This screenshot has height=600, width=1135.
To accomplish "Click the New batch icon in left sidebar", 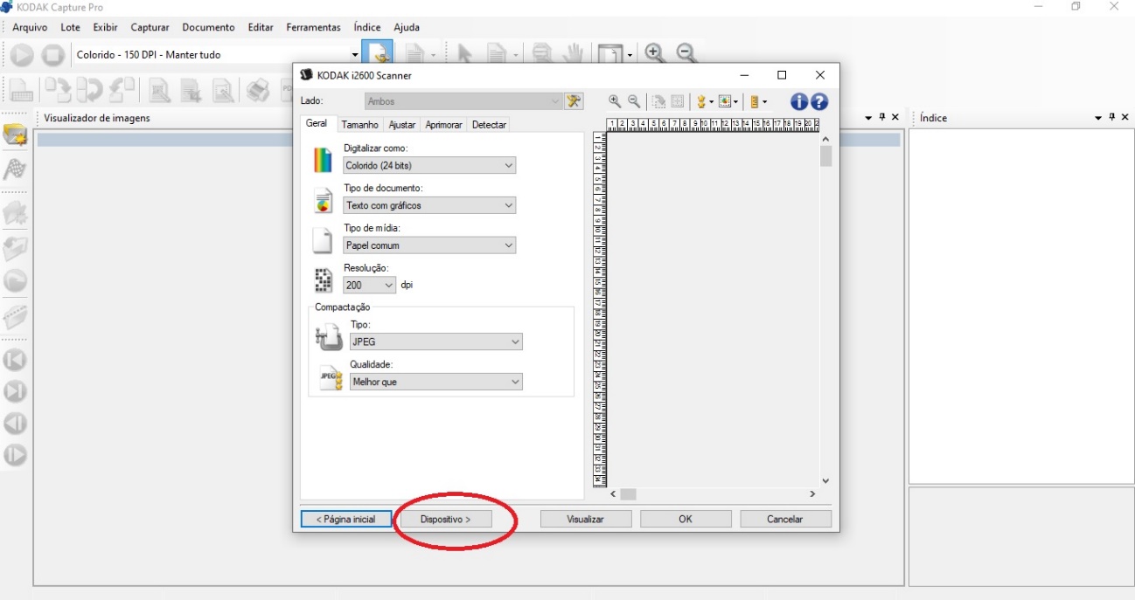I will (16, 135).
